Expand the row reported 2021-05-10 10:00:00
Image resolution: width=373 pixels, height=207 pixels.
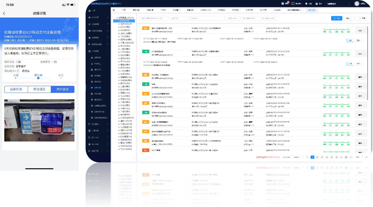point(361,77)
